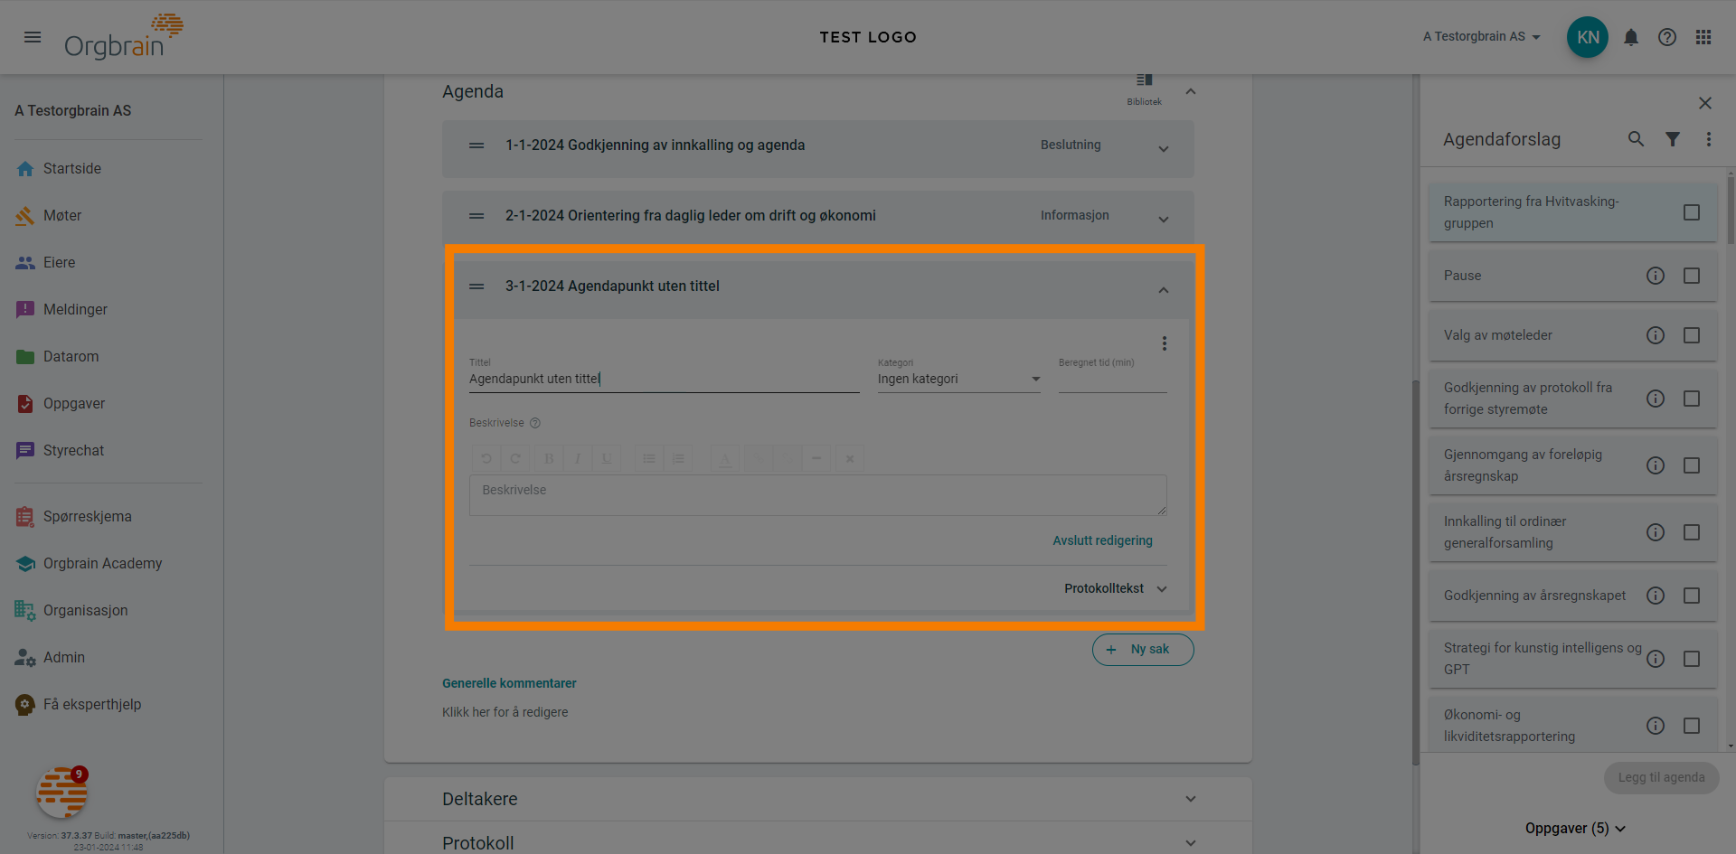Check Rapportering fra Hvitvasking-gruppen checkbox
This screenshot has width=1736, height=854.
1692,212
